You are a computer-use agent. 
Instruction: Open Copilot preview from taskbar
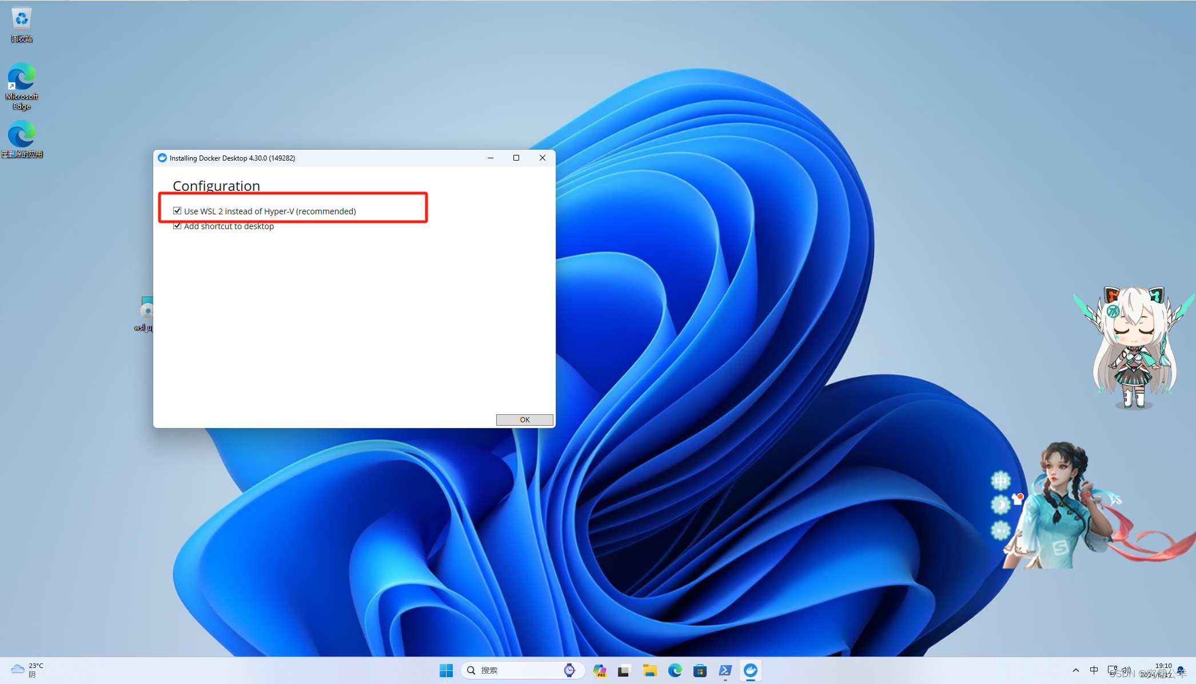click(599, 670)
